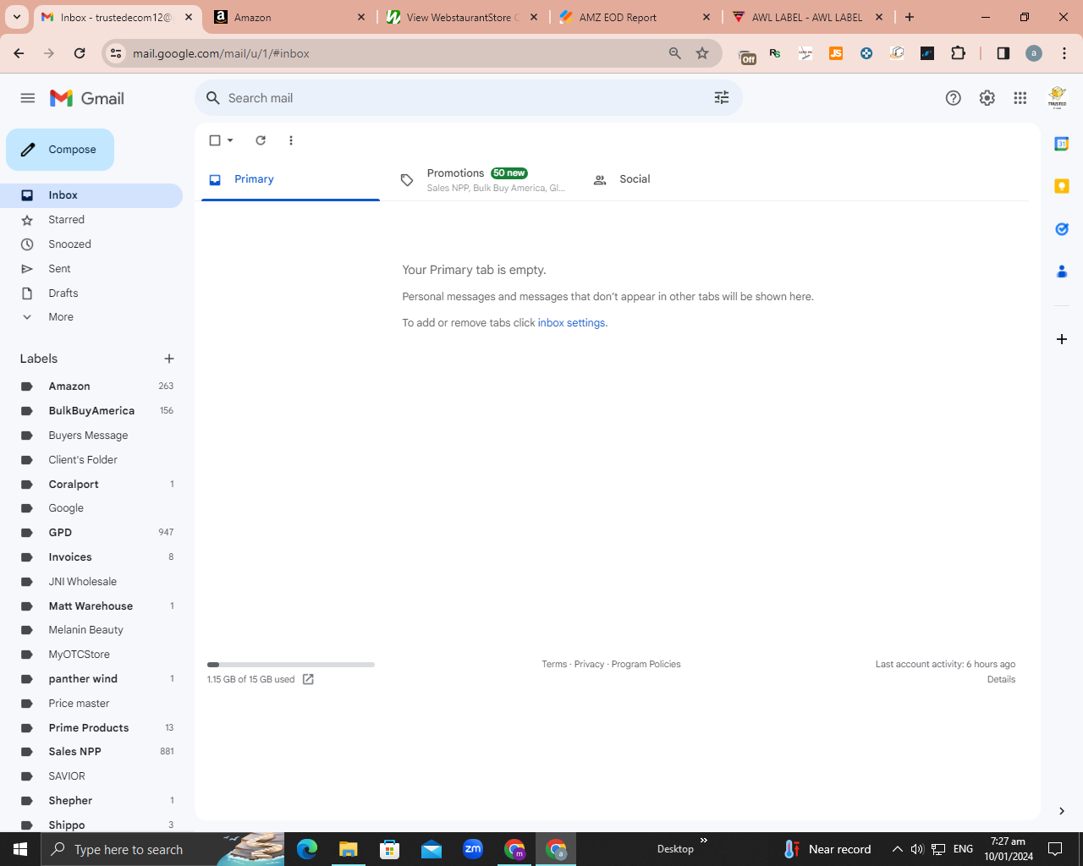Image resolution: width=1083 pixels, height=866 pixels.
Task: Click the browser address bar URL
Action: [x=221, y=53]
